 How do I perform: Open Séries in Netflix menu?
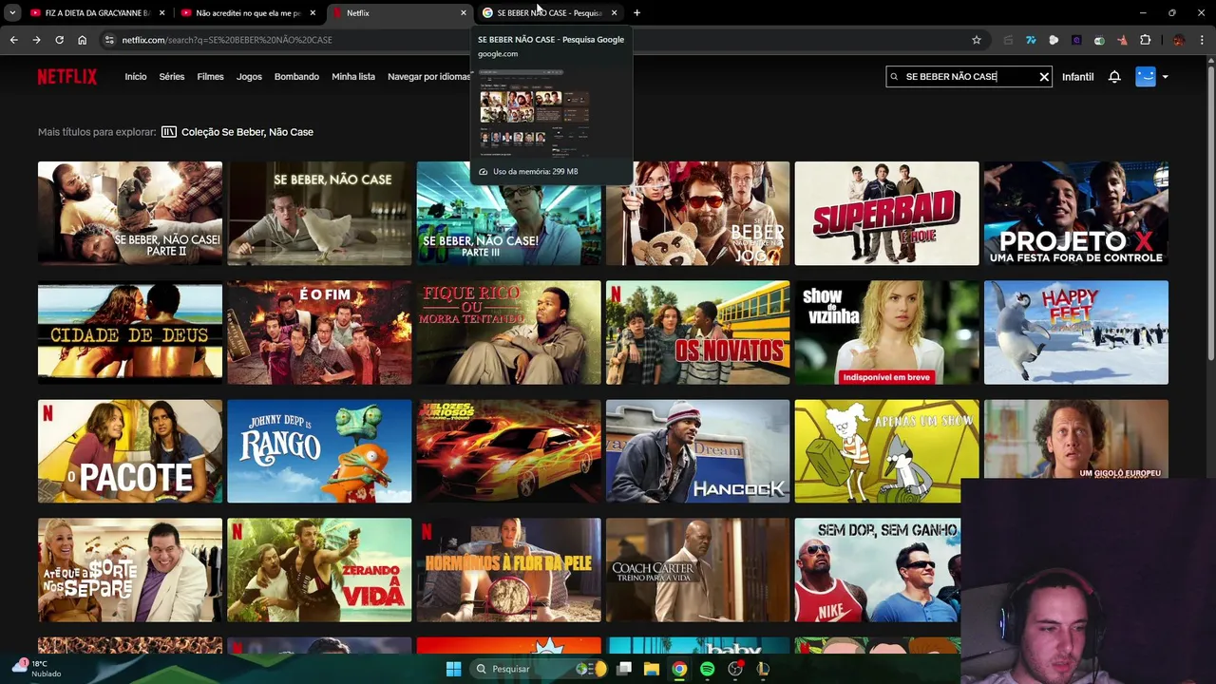(x=172, y=77)
